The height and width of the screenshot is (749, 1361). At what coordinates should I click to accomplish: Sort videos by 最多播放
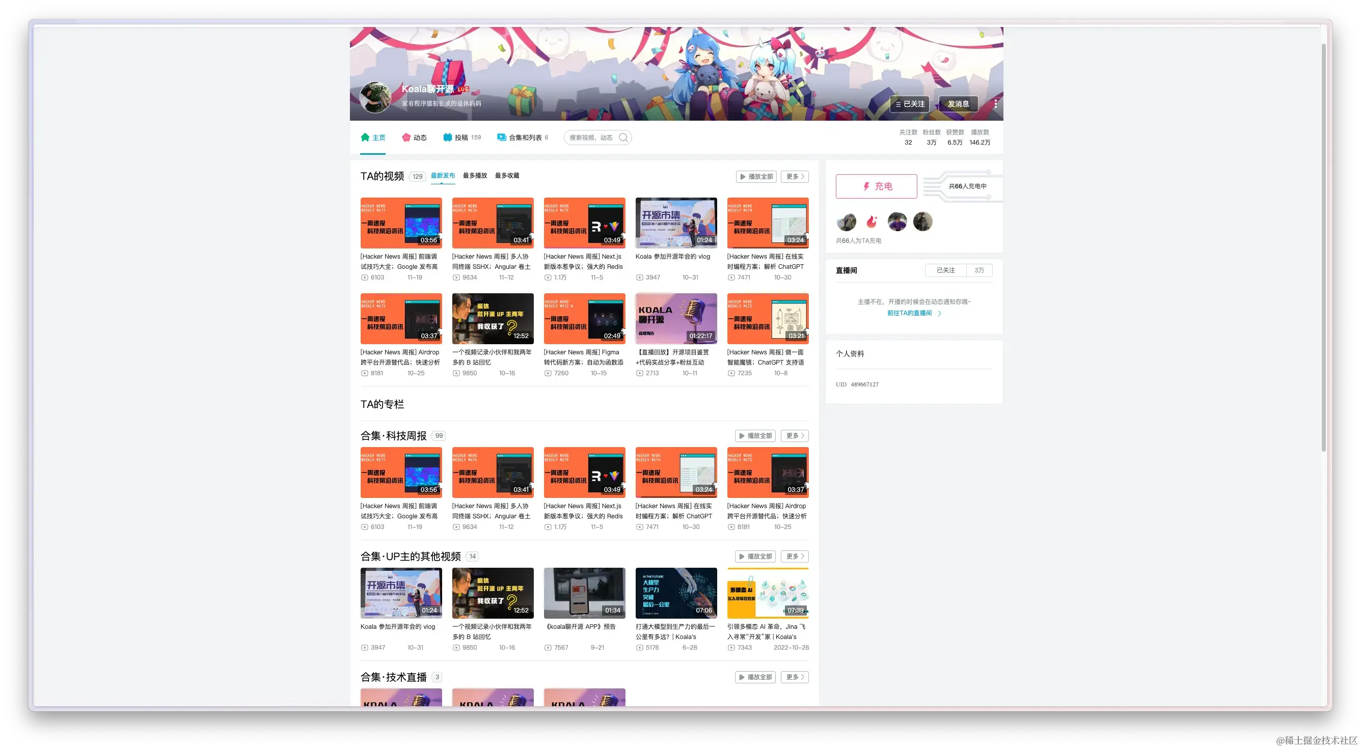click(474, 176)
